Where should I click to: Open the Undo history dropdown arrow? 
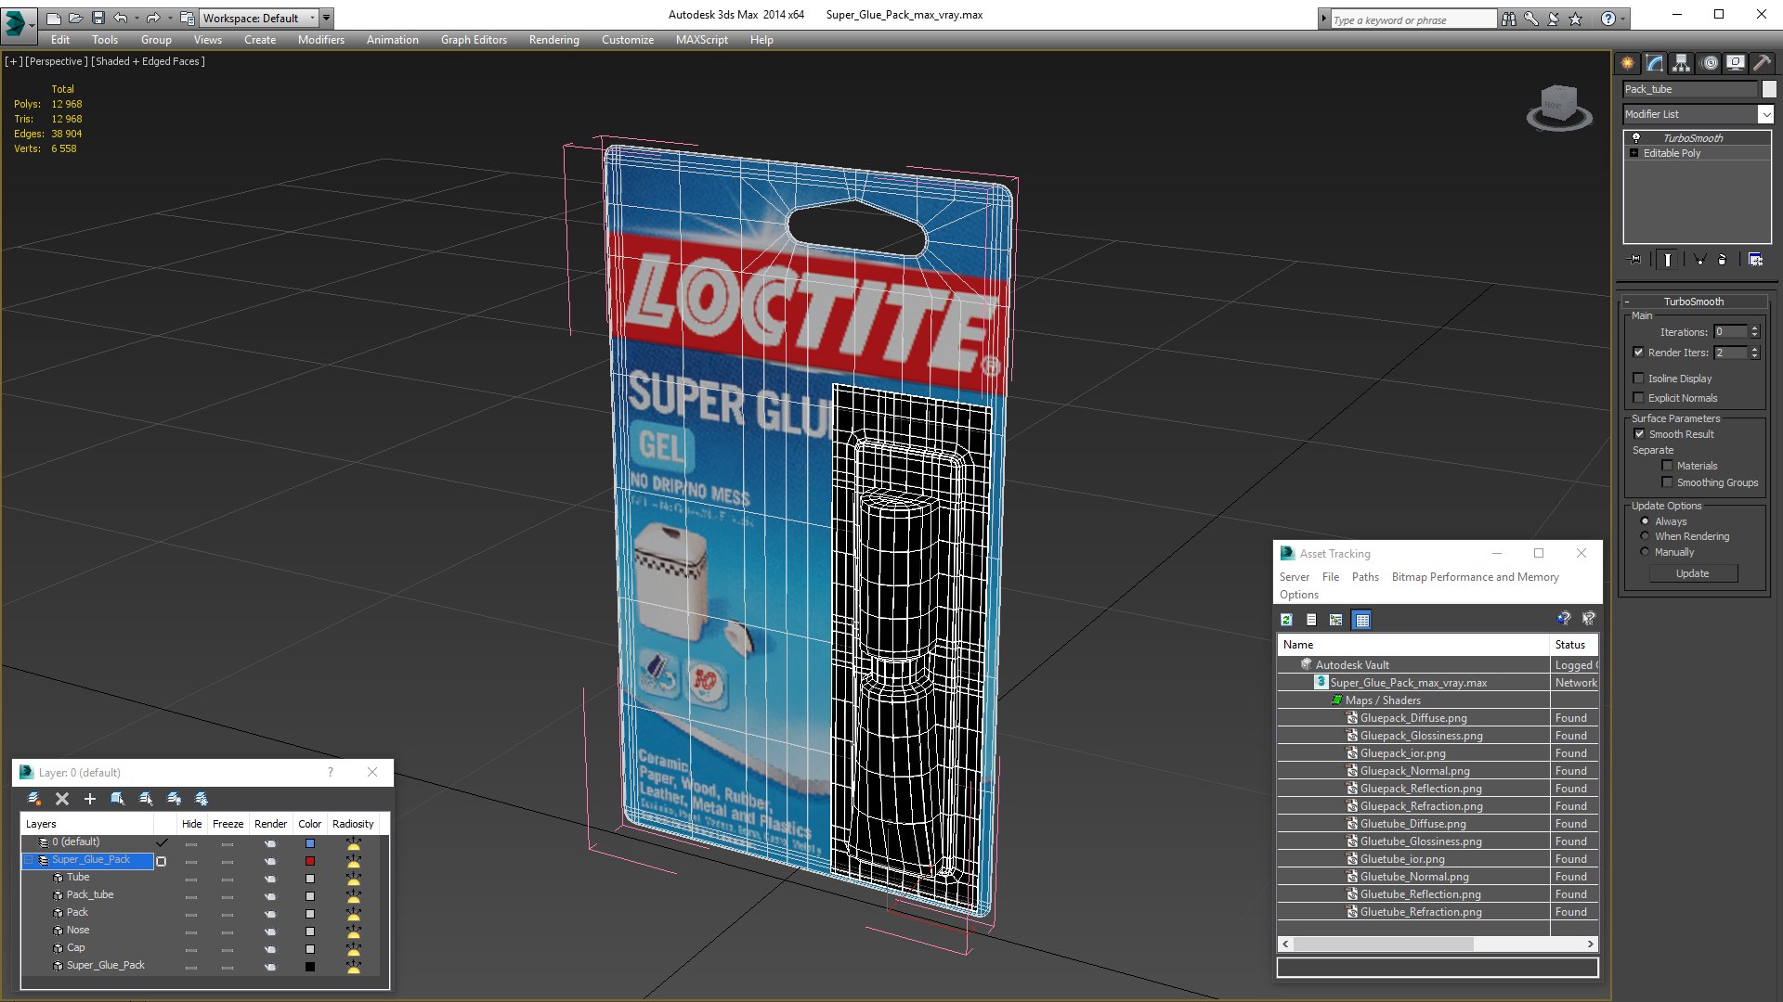(x=137, y=18)
